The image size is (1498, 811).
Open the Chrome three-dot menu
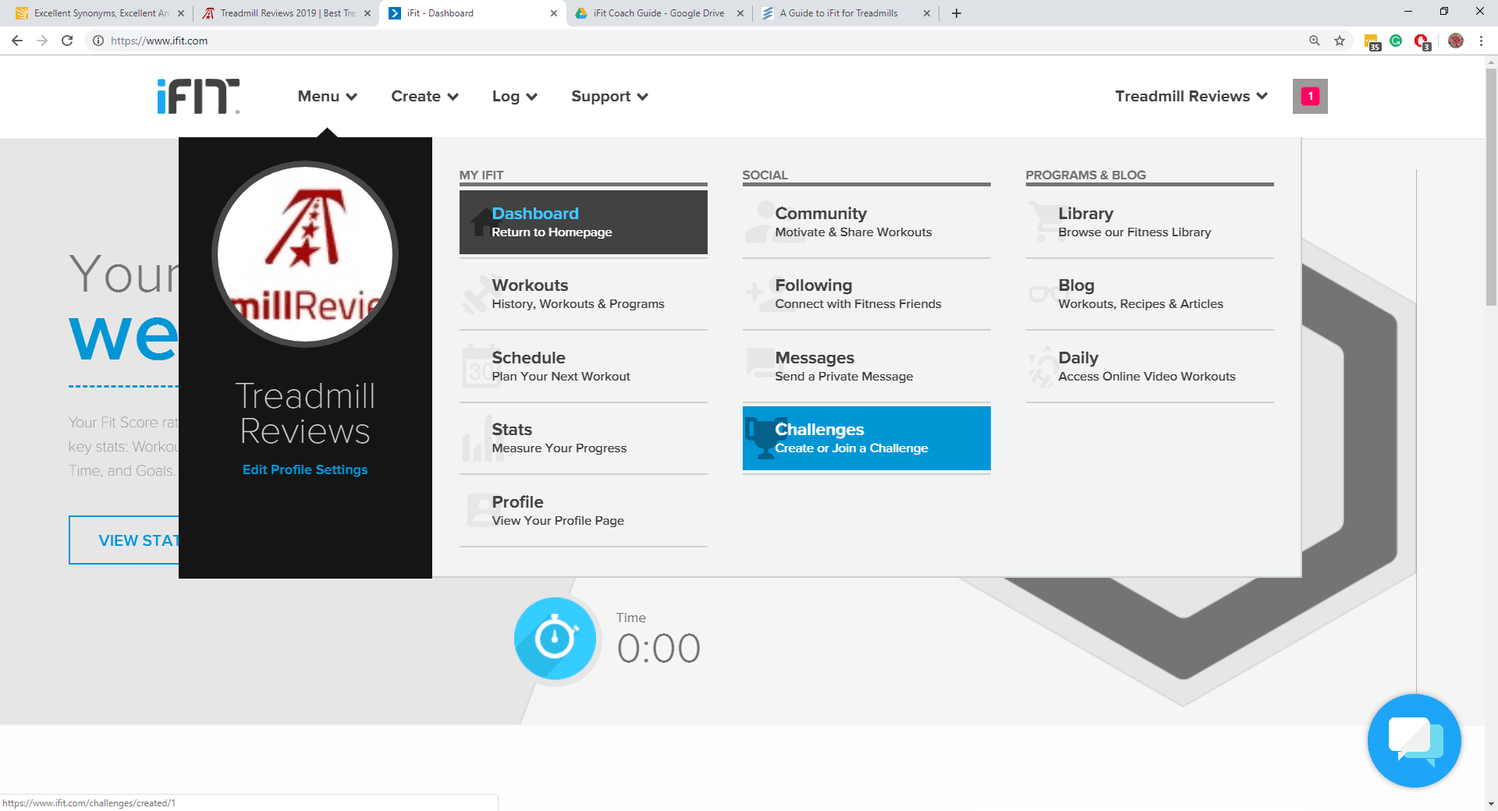coord(1481,41)
